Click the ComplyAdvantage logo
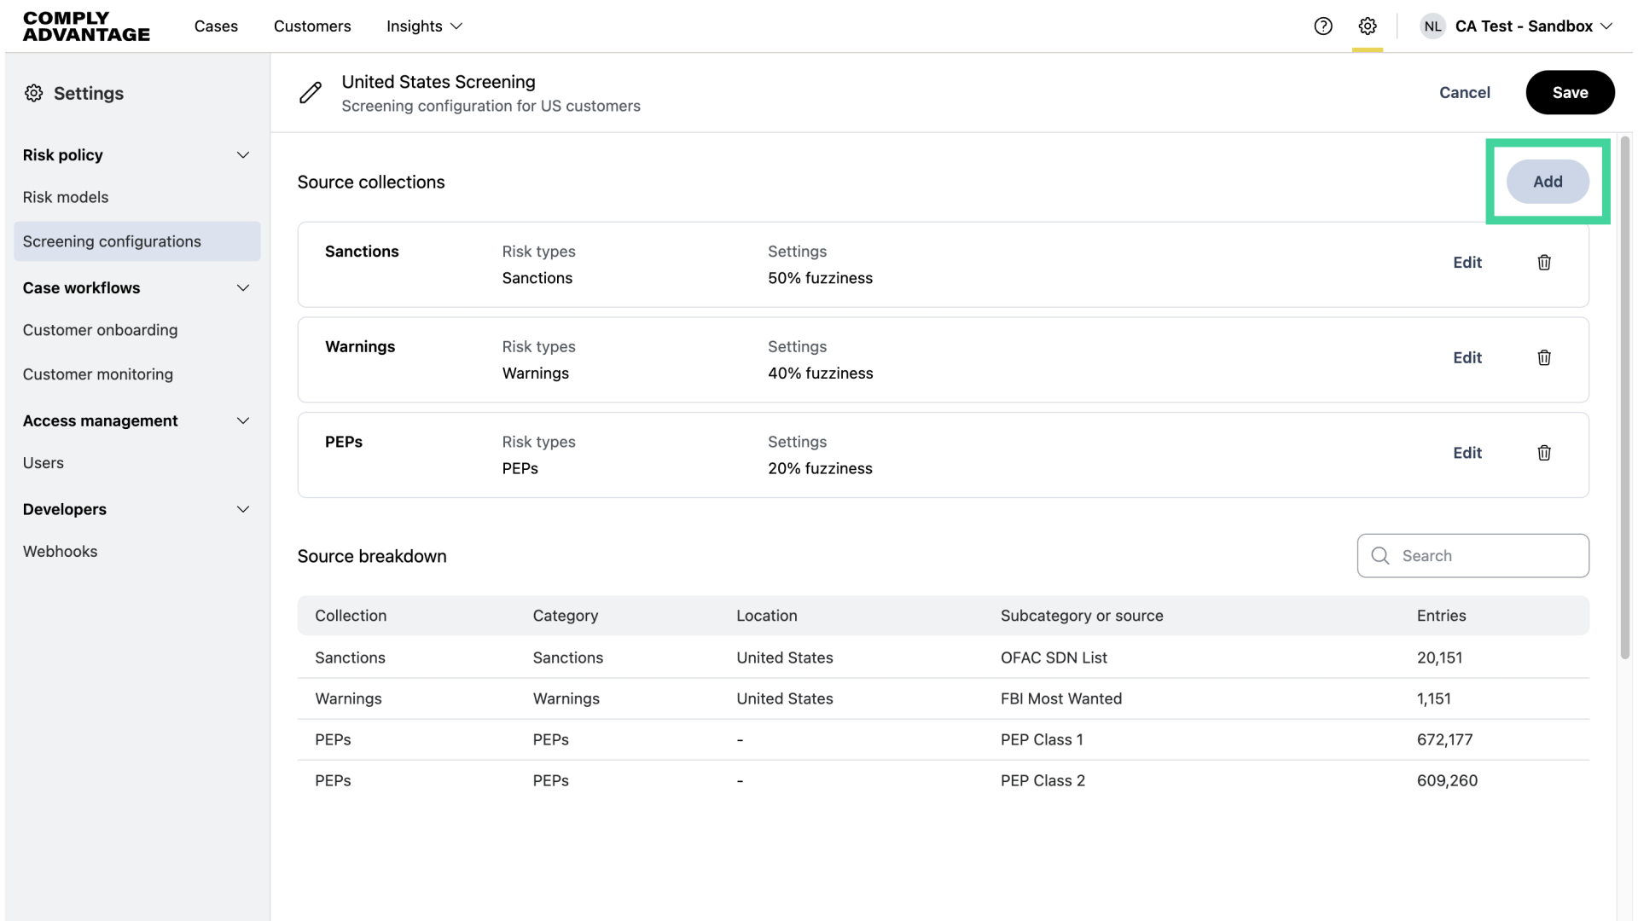This screenshot has width=1638, height=921. tap(86, 26)
